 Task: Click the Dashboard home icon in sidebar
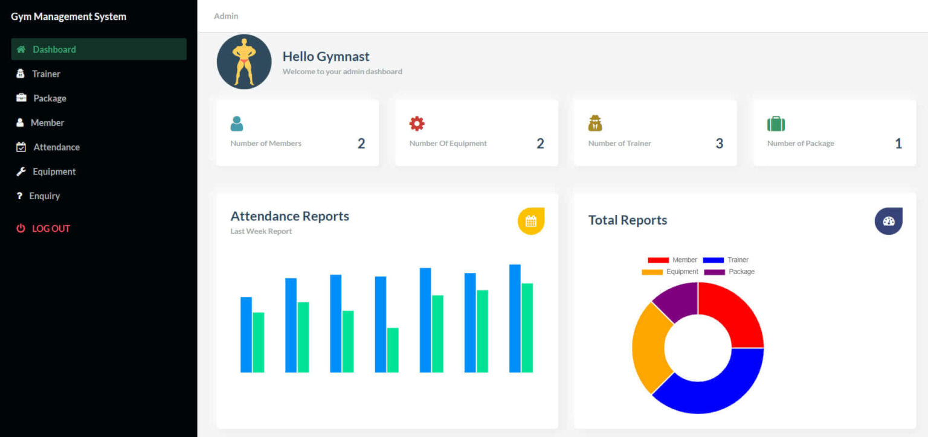click(21, 49)
